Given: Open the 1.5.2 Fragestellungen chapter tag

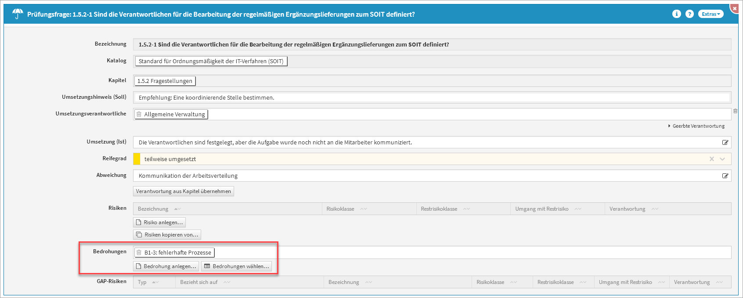Looking at the screenshot, I should (x=165, y=81).
